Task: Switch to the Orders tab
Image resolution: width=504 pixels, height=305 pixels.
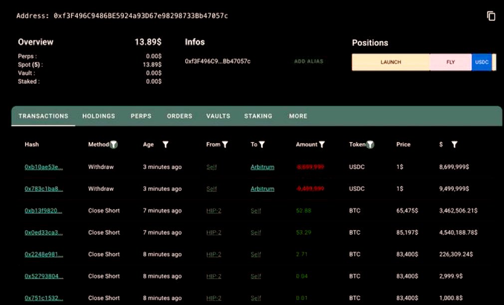Action: [x=180, y=116]
